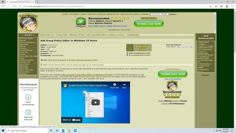Click the gold Download Now badge
This screenshot has height=133, width=236.
pos(139,48)
